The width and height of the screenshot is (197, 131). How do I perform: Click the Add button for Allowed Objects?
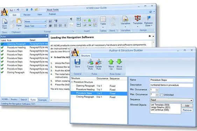[187, 106]
